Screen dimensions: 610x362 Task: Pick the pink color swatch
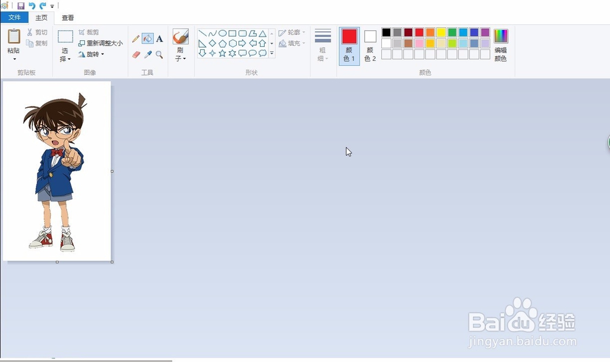coord(420,43)
